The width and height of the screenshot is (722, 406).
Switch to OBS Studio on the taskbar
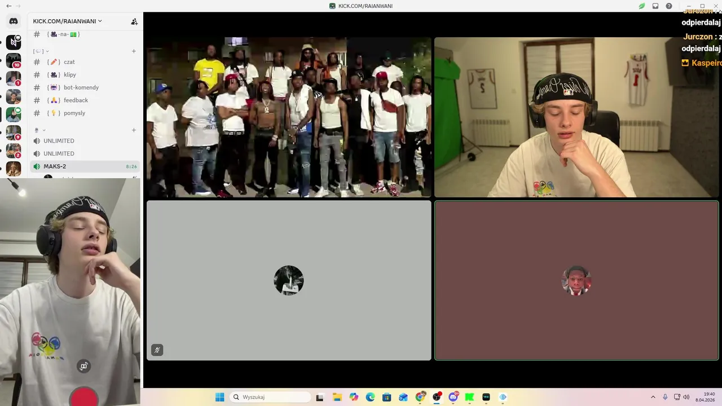click(437, 397)
